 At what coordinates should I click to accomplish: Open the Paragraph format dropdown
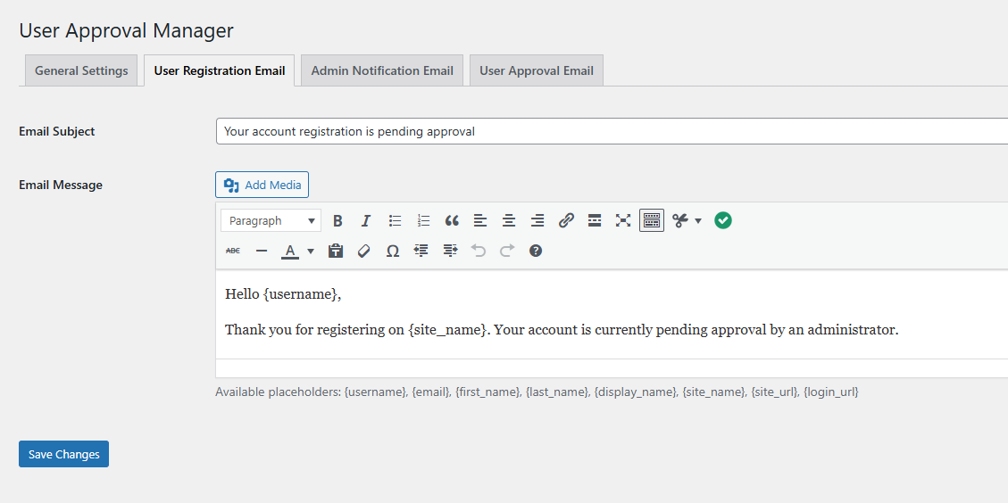coord(271,220)
